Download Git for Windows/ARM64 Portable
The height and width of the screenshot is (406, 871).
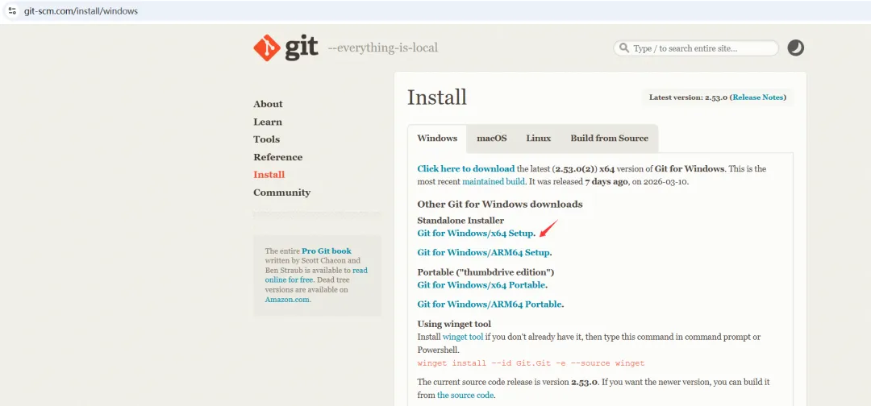pyautogui.click(x=490, y=304)
